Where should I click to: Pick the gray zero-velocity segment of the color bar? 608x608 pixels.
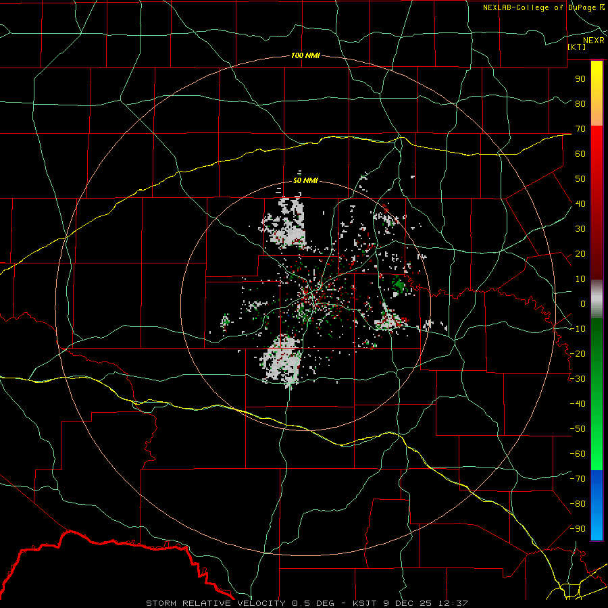(597, 299)
